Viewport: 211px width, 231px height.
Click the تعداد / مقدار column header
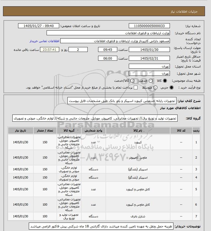(x=45, y=130)
